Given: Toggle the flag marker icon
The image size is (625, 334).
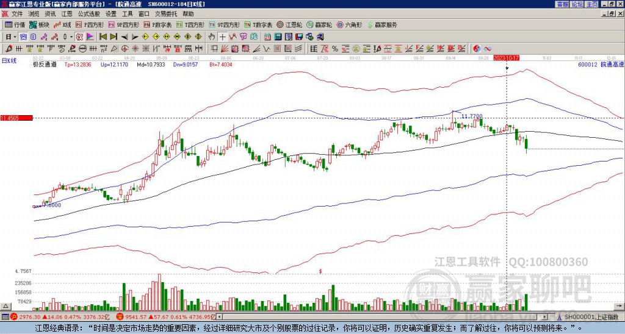Looking at the screenshot, I should pyautogui.click(x=90, y=37).
